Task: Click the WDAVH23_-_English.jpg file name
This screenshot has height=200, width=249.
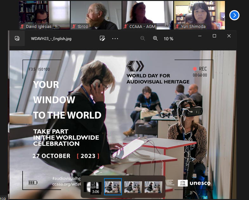Action: tap(51, 39)
